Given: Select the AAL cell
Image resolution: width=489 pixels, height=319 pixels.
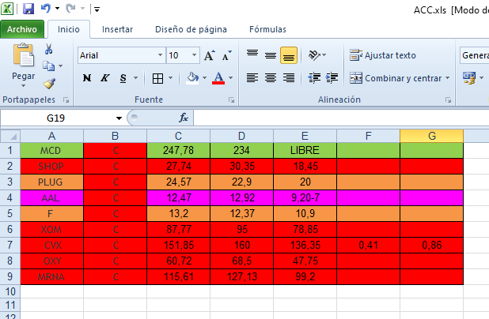Looking at the screenshot, I should tap(51, 198).
